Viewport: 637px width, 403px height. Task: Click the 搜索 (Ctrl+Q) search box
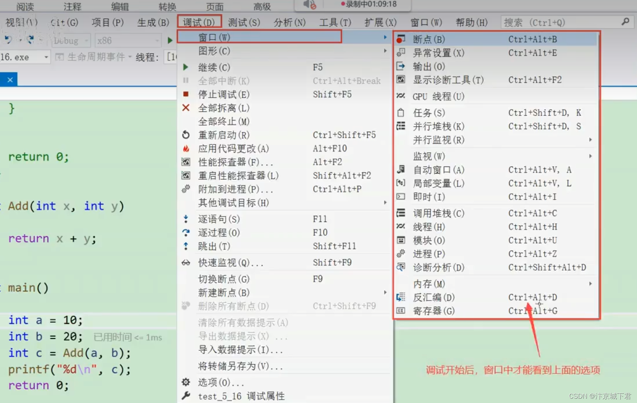[567, 22]
